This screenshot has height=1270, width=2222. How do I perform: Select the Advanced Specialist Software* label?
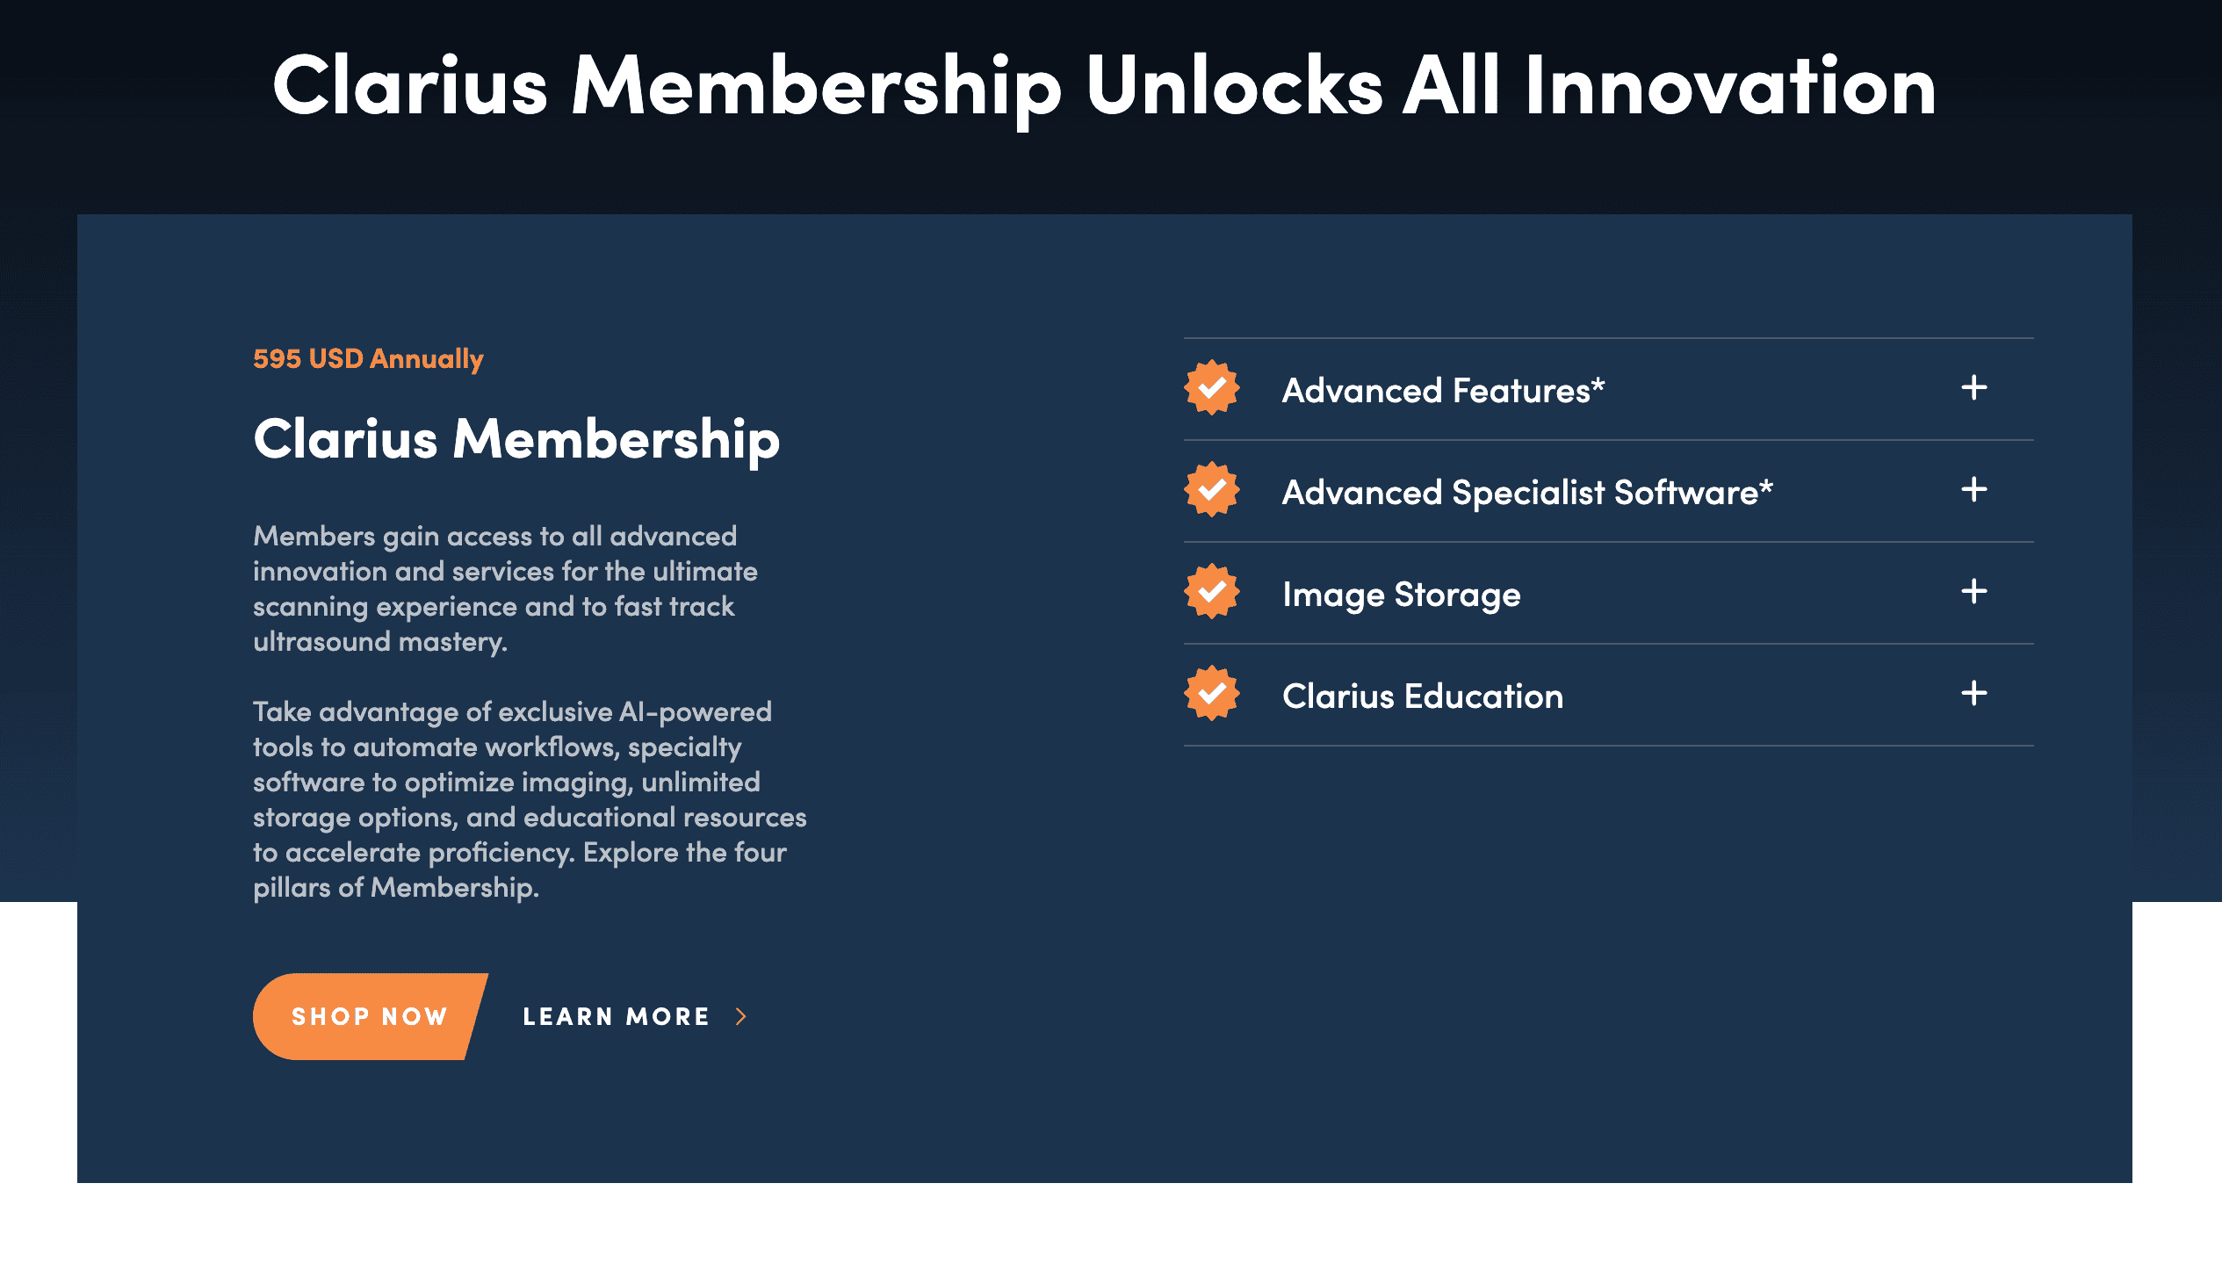point(1527,492)
